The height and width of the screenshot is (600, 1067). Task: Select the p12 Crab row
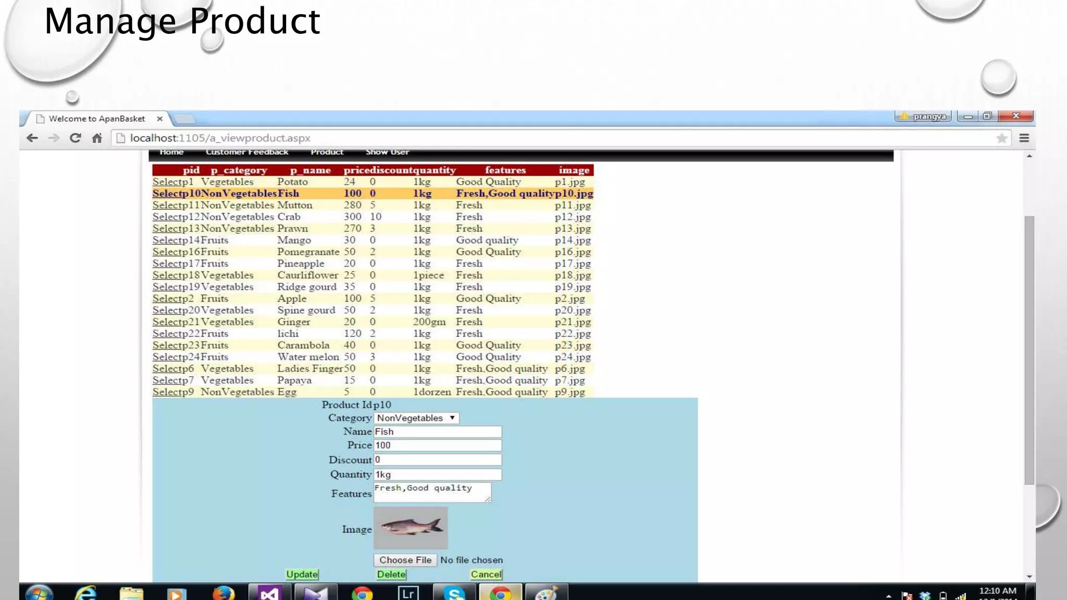tap(166, 217)
